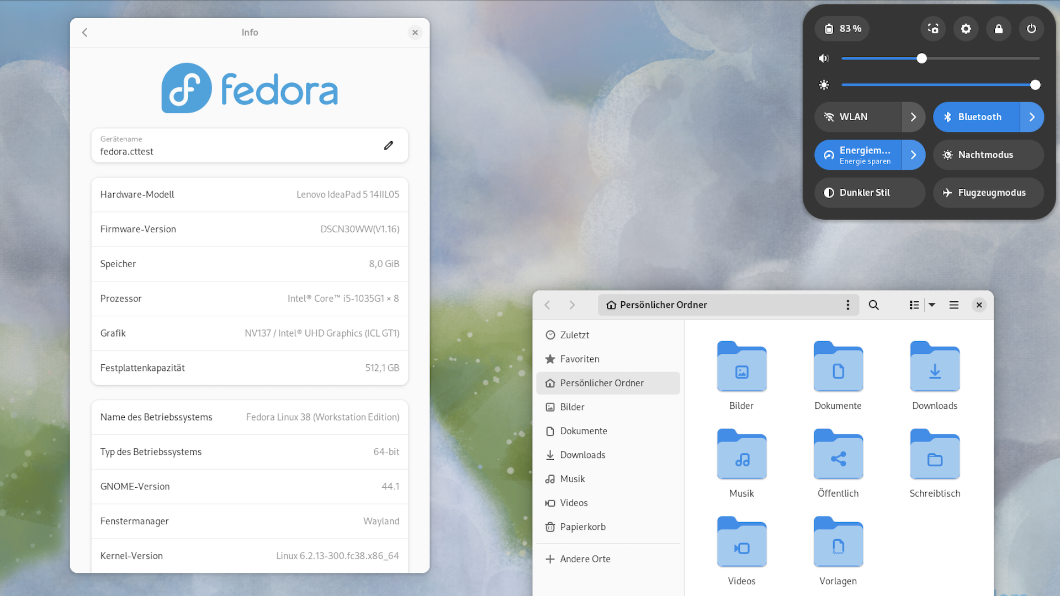This screenshot has height=596, width=1060.
Task: Open settings via the gear icon
Action: [966, 29]
